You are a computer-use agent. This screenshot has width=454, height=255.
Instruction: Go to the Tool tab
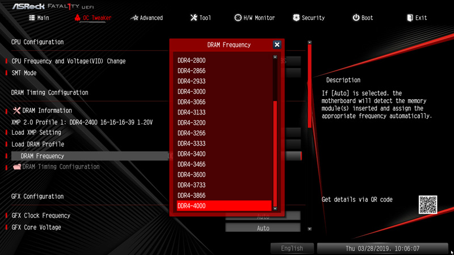[x=201, y=18]
